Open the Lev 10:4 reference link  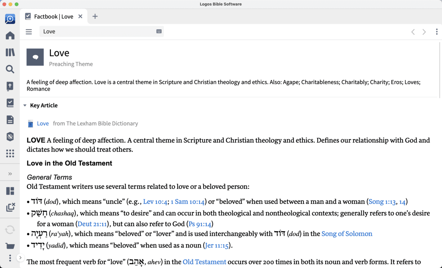(x=155, y=202)
